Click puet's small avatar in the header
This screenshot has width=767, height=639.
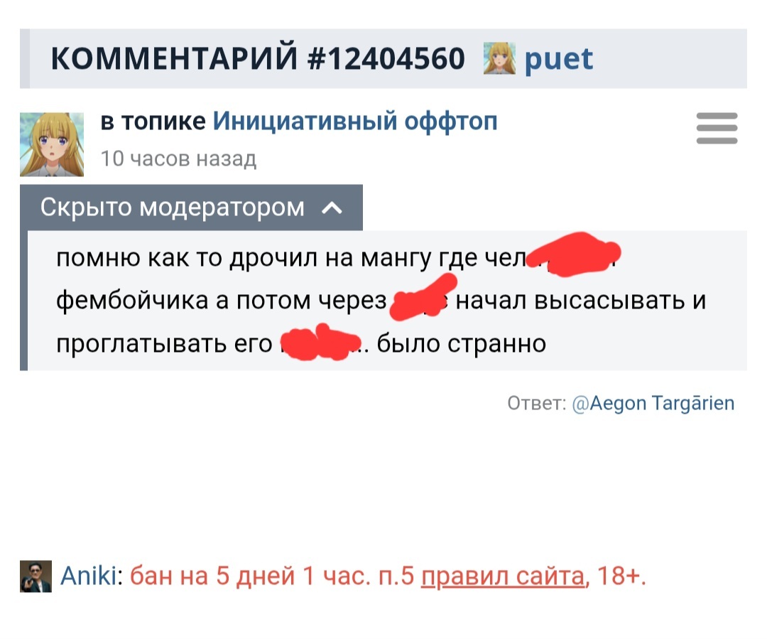(x=499, y=58)
